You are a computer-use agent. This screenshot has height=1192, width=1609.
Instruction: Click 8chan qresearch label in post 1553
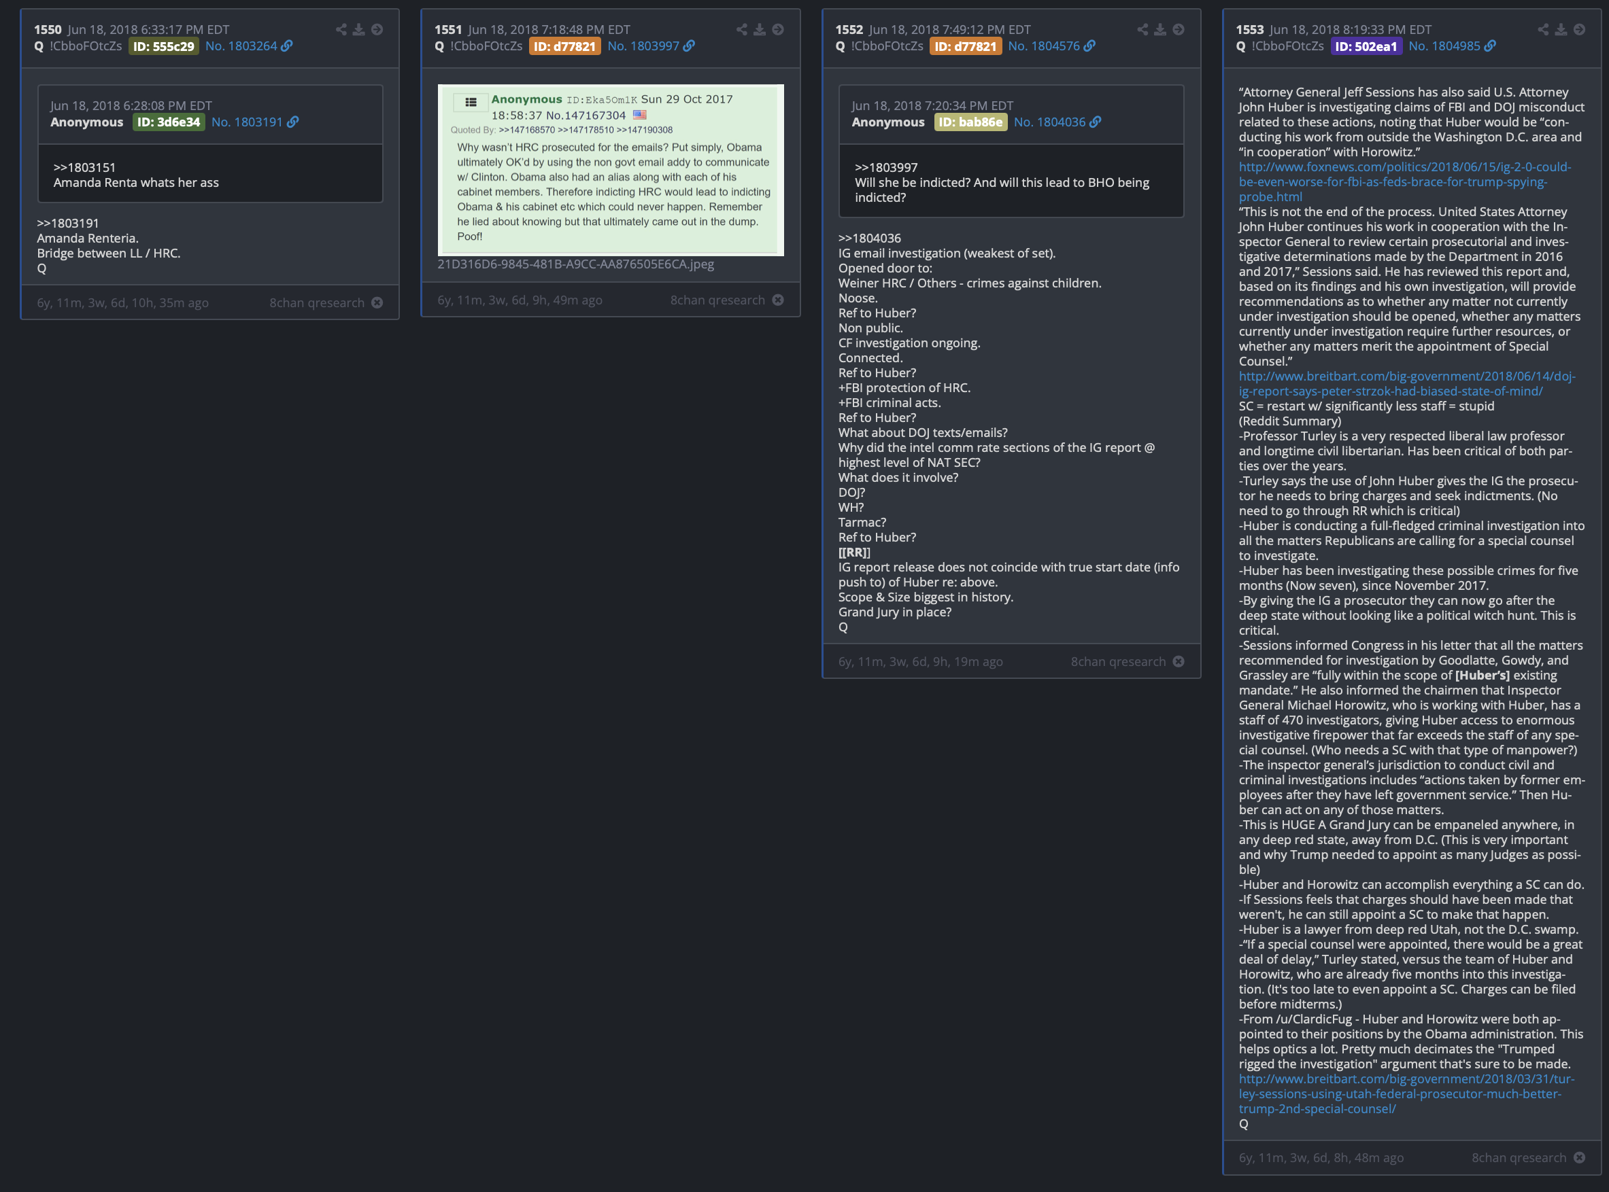coord(1519,1157)
